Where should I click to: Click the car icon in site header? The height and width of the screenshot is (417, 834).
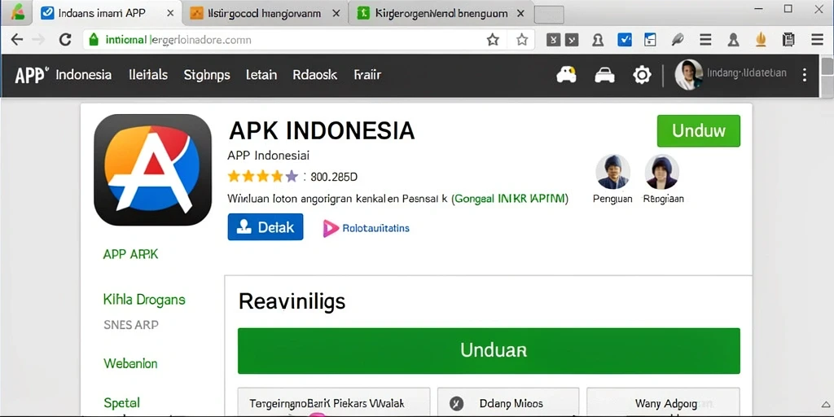[605, 76]
